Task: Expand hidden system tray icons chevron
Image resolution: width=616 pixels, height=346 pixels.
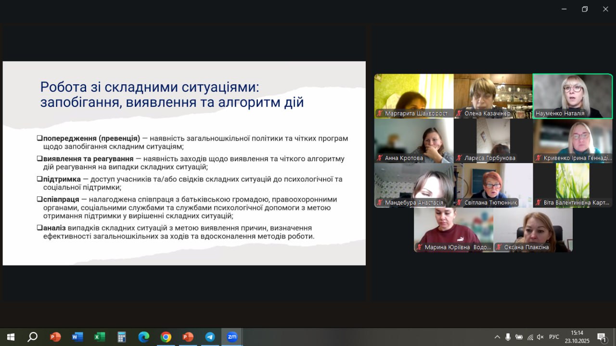Action: tap(497, 337)
